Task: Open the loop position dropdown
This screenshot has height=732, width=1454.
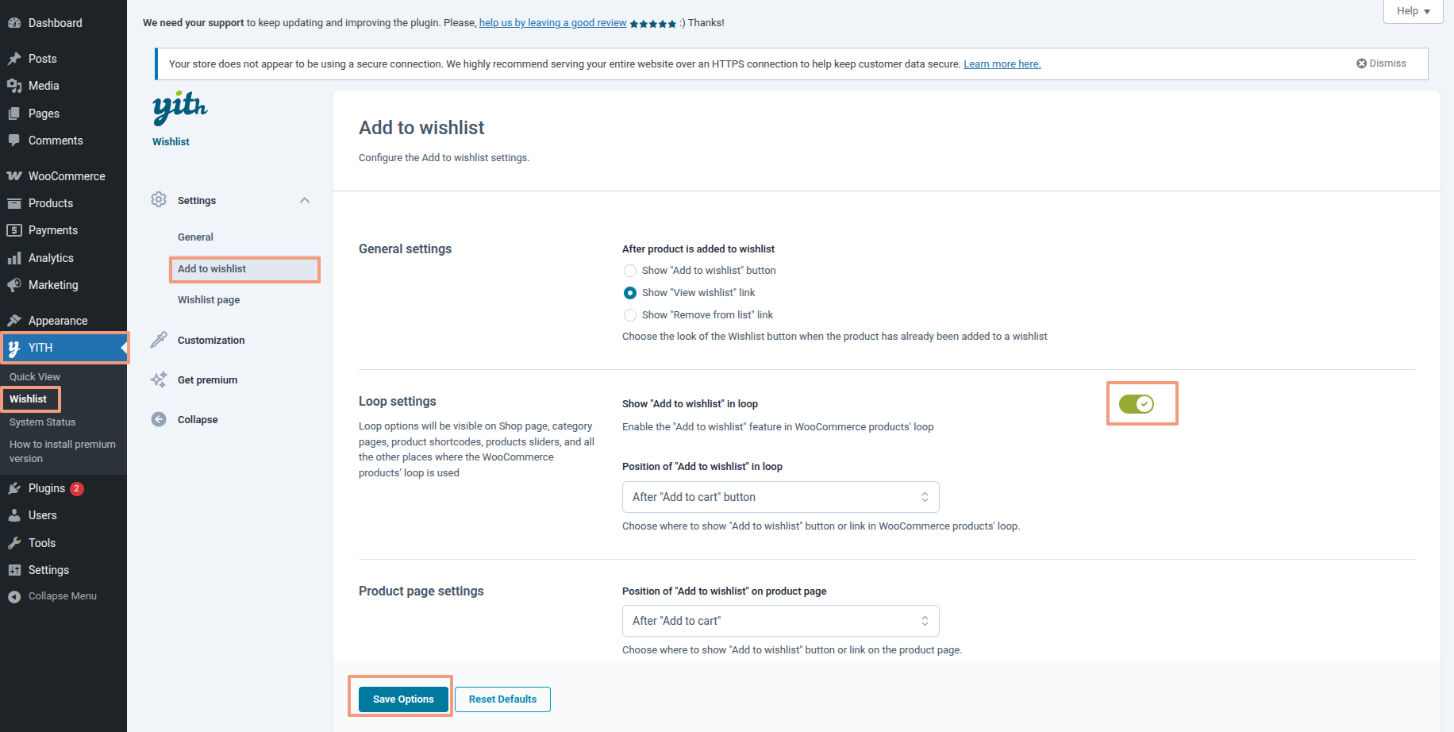Action: [780, 497]
